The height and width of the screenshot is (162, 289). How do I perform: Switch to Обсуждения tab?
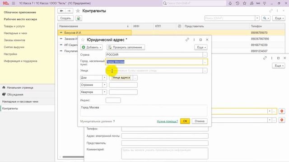[x=27, y=94]
